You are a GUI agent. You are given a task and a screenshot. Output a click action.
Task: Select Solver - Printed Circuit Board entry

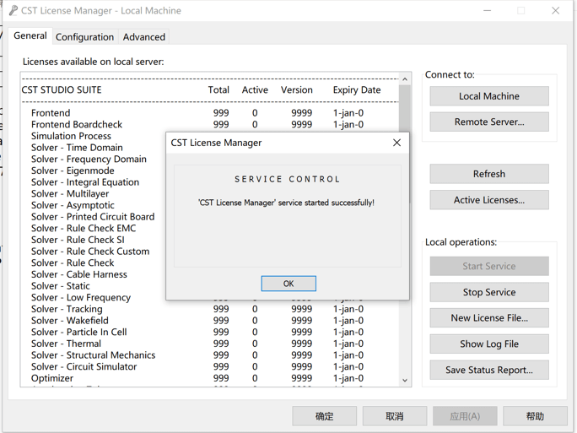point(93,217)
